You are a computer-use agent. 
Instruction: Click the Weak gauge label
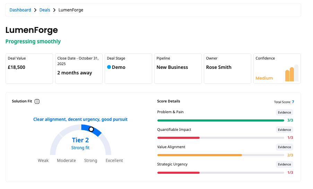pos(43,161)
